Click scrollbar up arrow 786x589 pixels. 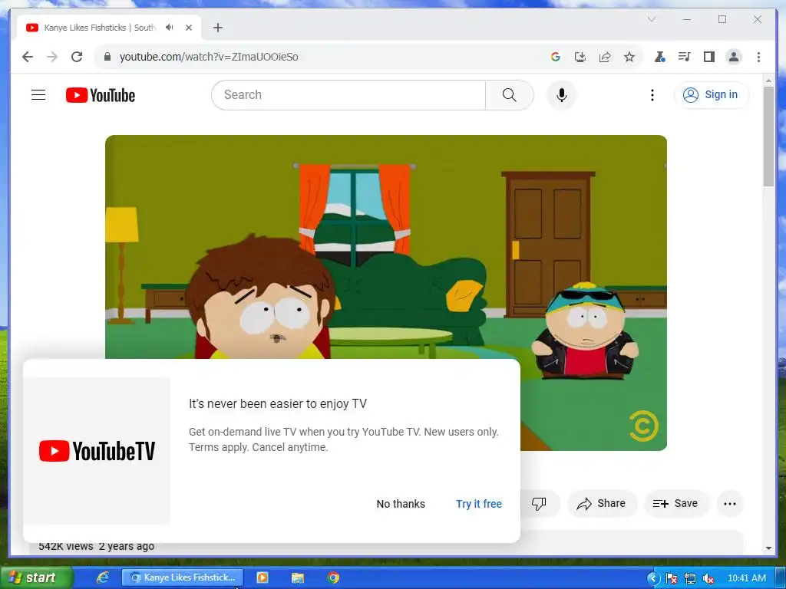768,80
